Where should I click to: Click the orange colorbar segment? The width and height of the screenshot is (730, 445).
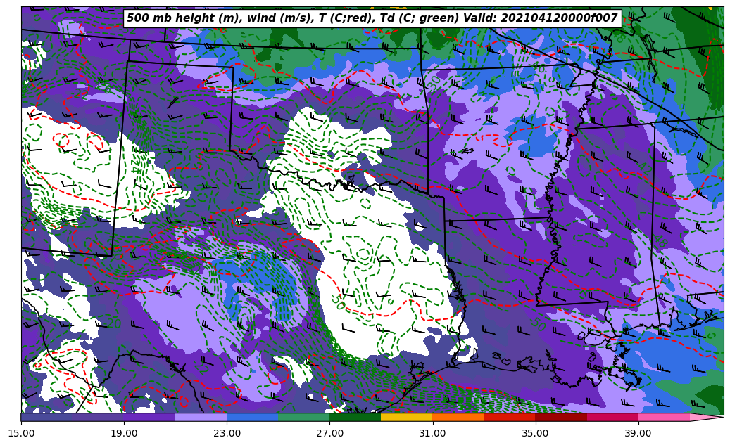coord(458,417)
